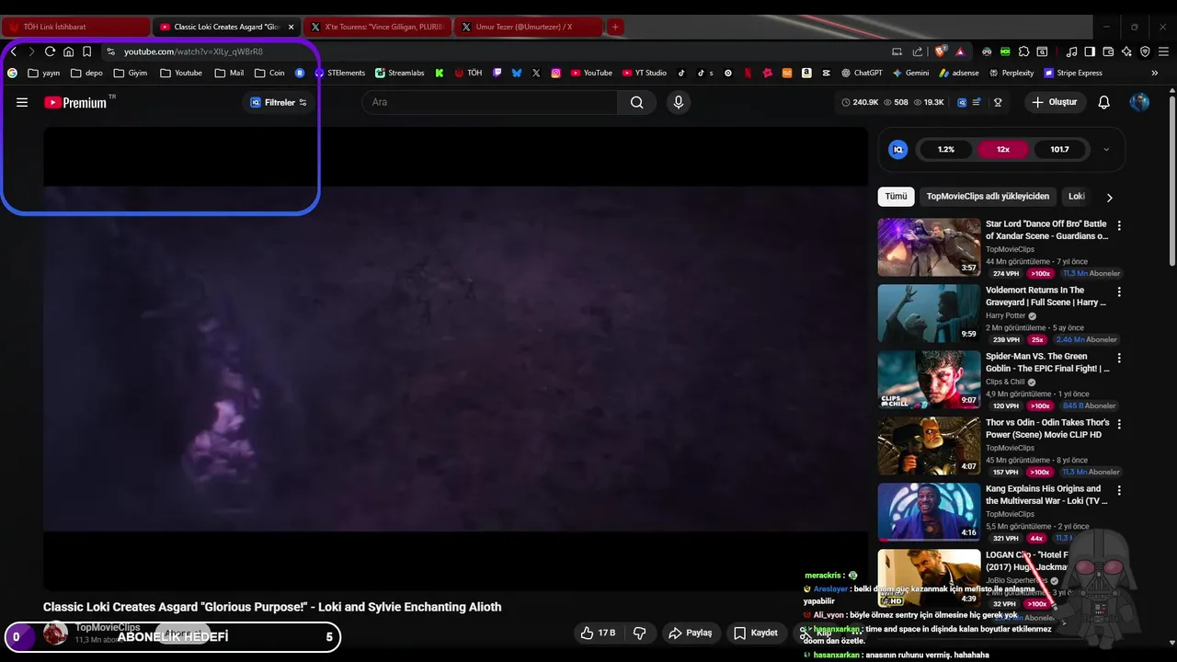Image resolution: width=1177 pixels, height=662 pixels.
Task: Open the Perplexity bookmark
Action: [x=1011, y=73]
